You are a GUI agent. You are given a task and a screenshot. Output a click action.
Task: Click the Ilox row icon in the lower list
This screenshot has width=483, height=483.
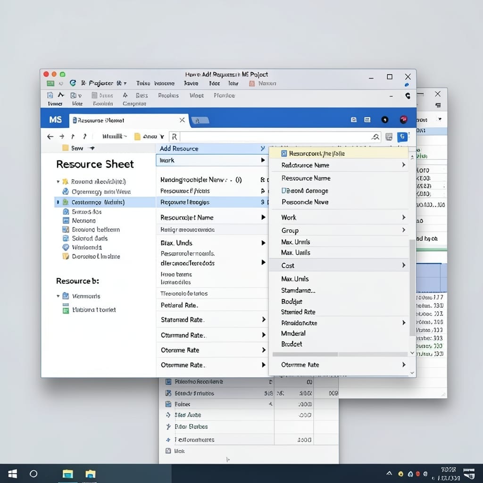tap(168, 450)
